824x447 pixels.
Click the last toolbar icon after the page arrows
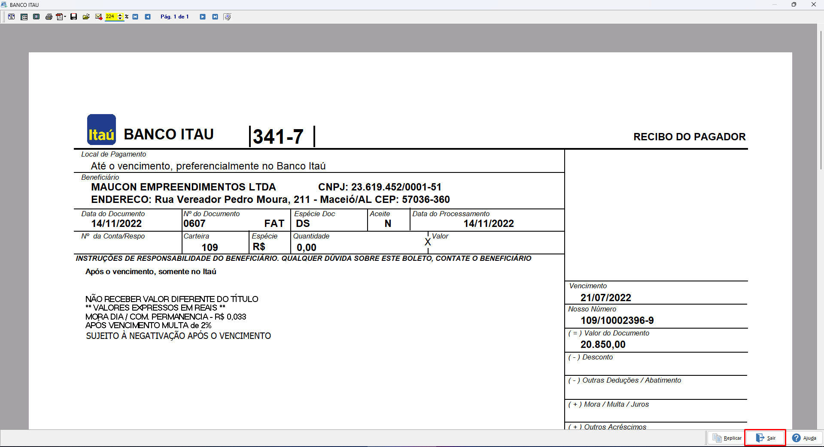tap(228, 17)
